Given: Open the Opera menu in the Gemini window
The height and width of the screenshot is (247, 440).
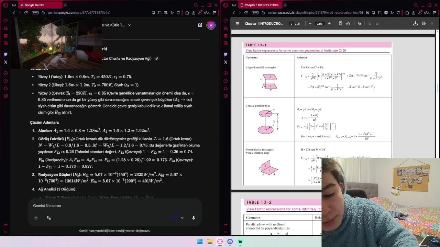Looking at the screenshot, I should [5, 5].
